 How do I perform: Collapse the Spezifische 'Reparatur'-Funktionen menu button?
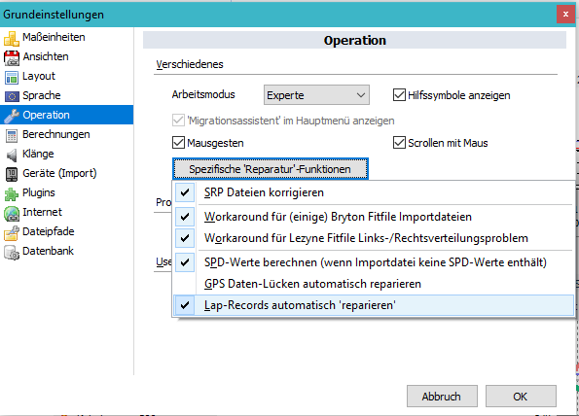(x=271, y=169)
